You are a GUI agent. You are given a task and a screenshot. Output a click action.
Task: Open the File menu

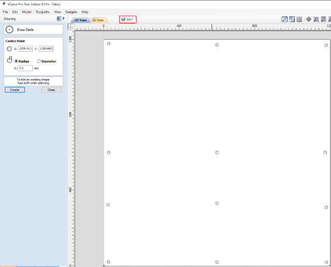6,12
